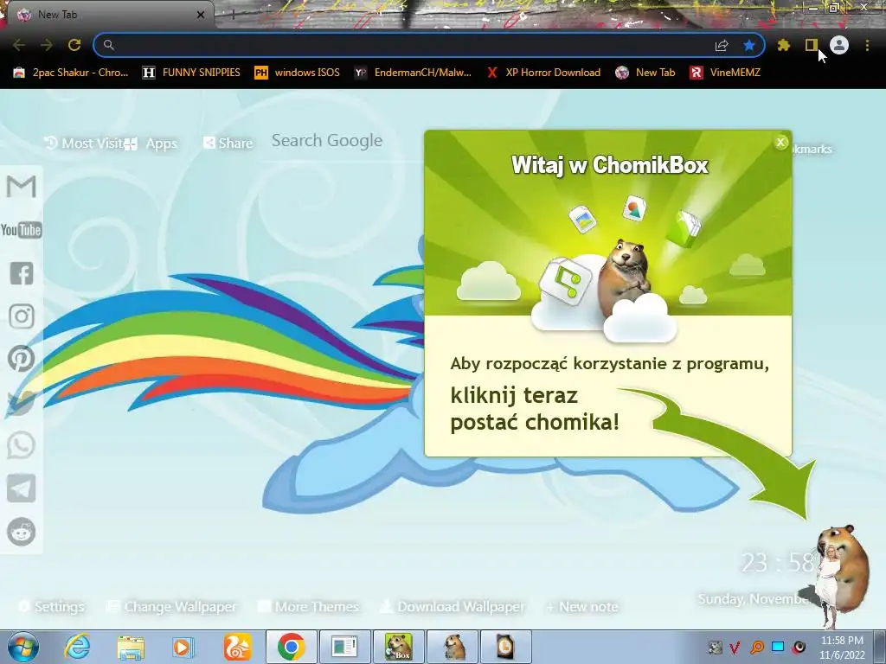Open 2pac Shakur bookmark
Viewport: 886px width, 664px height.
(x=71, y=73)
